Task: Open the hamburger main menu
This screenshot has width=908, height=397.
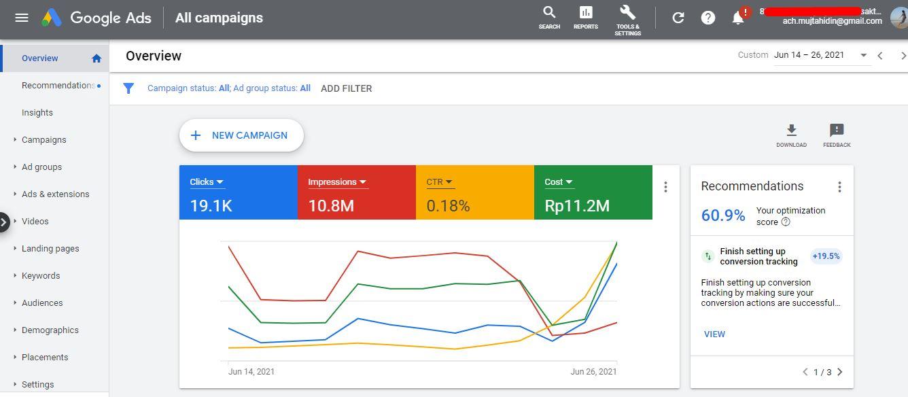Action: (x=22, y=18)
